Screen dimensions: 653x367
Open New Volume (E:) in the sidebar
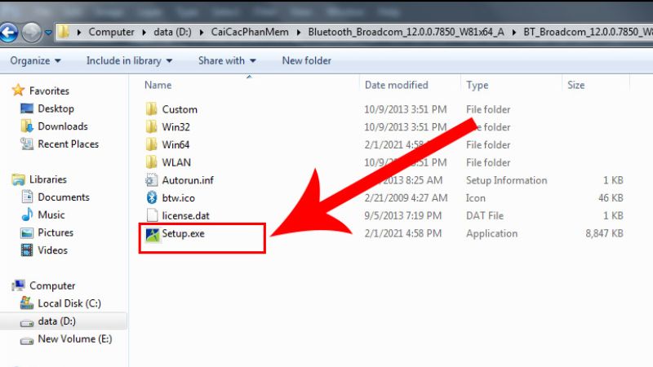click(75, 338)
